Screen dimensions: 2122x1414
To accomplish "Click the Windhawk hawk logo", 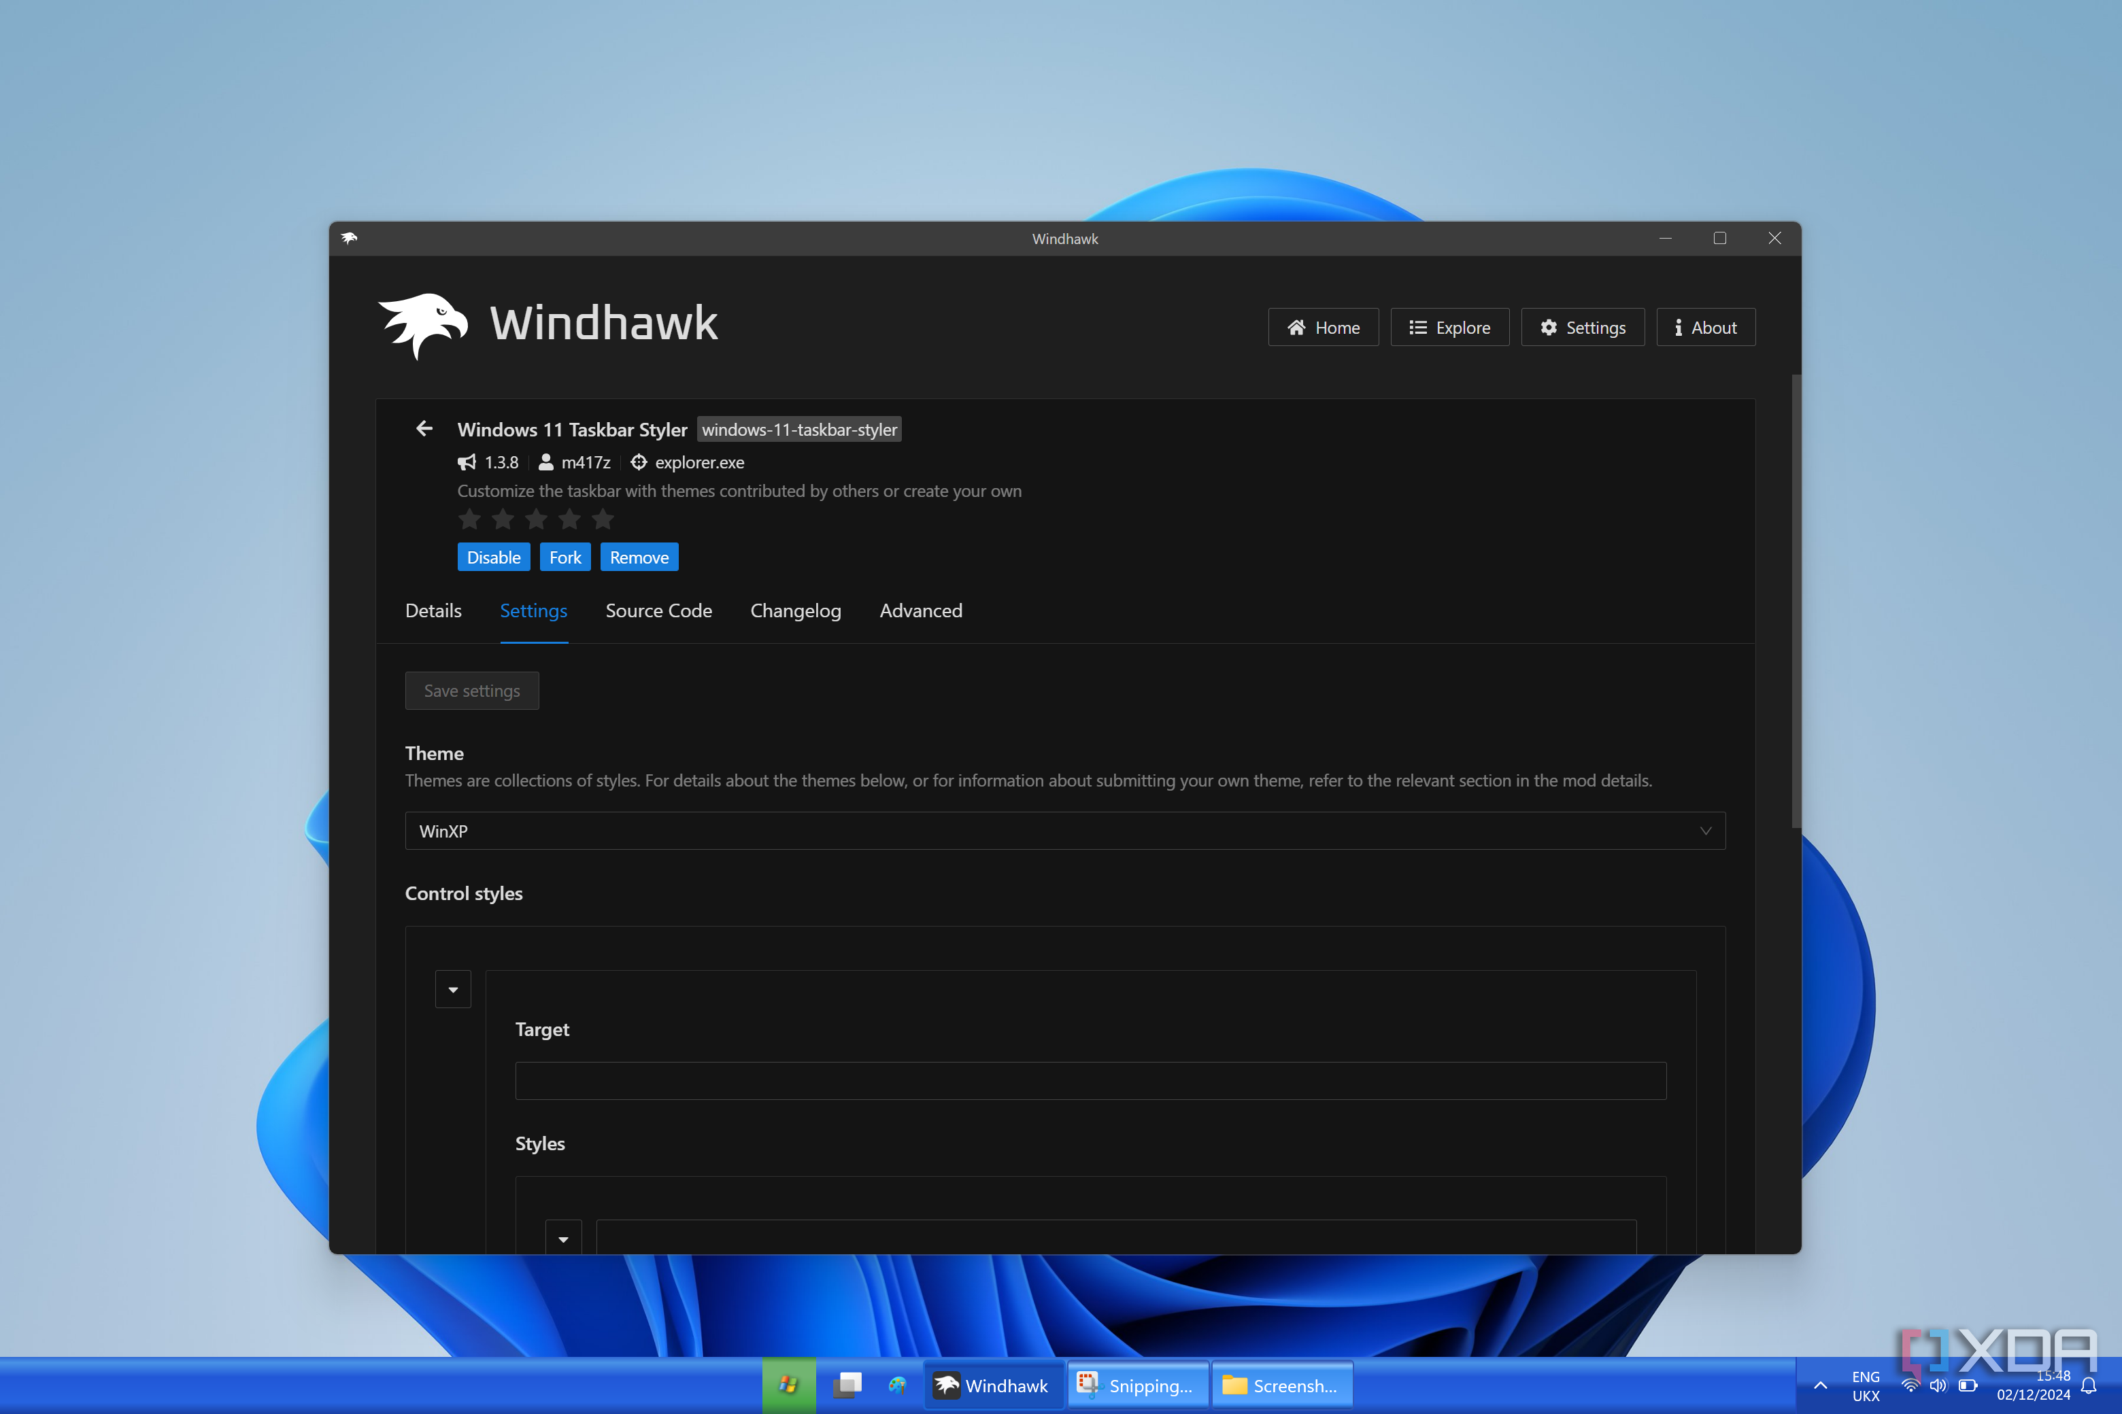I will 422,326.
